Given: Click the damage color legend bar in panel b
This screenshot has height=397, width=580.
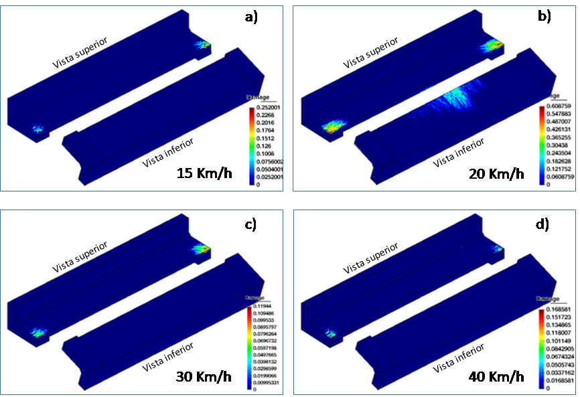Looking at the screenshot, I should (x=541, y=144).
